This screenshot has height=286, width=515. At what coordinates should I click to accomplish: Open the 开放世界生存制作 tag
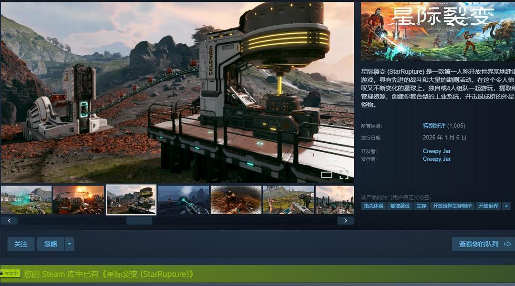452,206
